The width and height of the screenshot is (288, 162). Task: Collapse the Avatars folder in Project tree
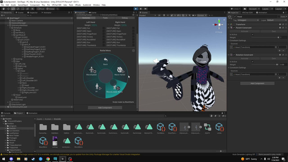tap(4, 124)
